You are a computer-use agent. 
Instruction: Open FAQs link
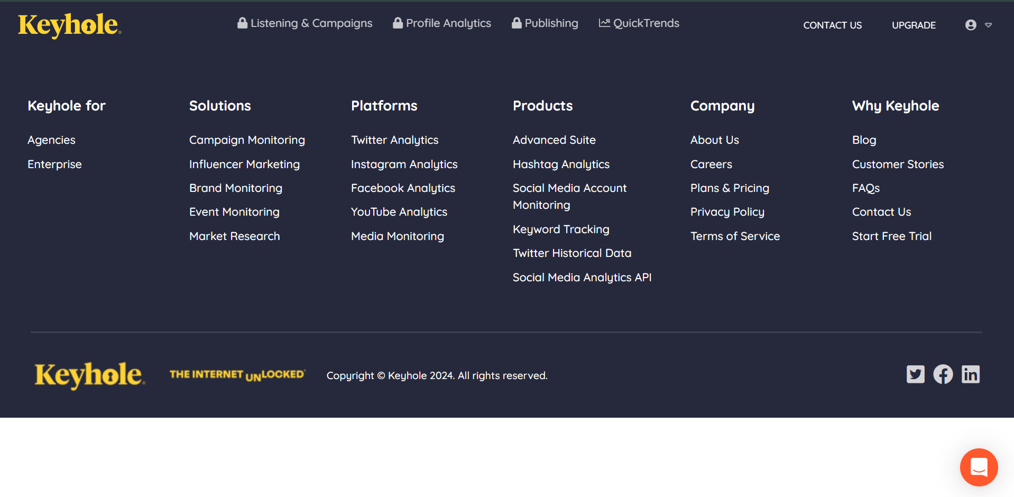pyautogui.click(x=866, y=188)
